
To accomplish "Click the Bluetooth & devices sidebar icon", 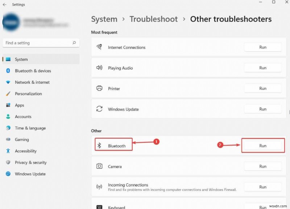I will tap(8, 71).
